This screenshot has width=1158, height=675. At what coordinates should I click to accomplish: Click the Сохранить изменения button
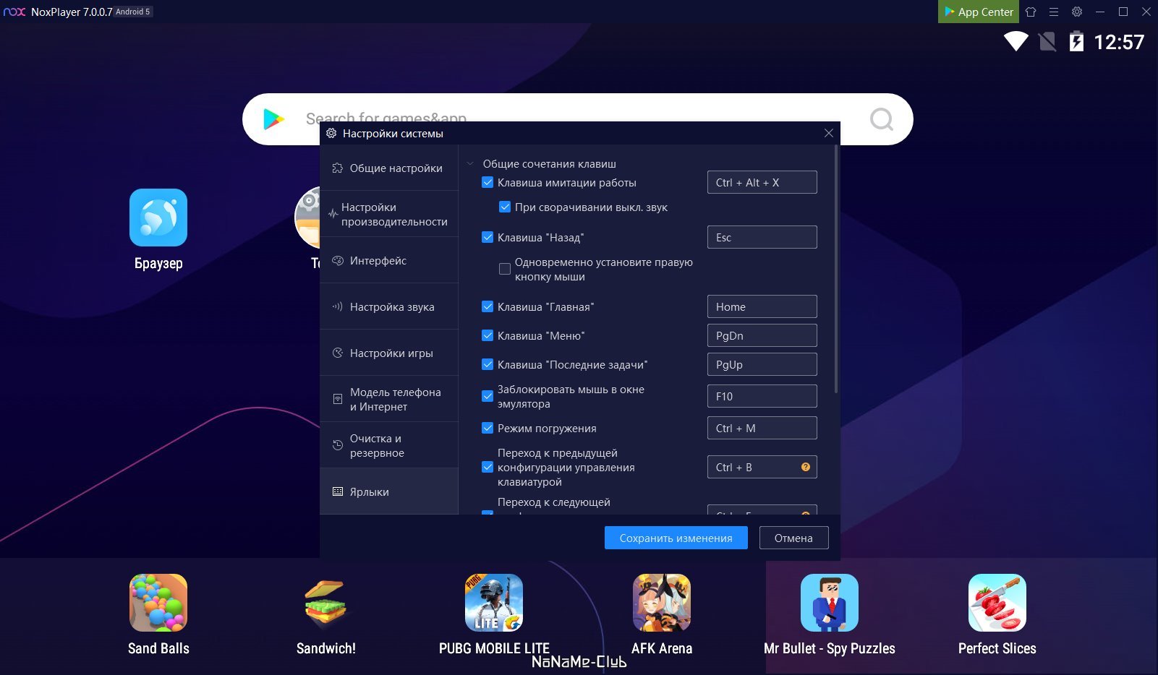[x=676, y=538]
